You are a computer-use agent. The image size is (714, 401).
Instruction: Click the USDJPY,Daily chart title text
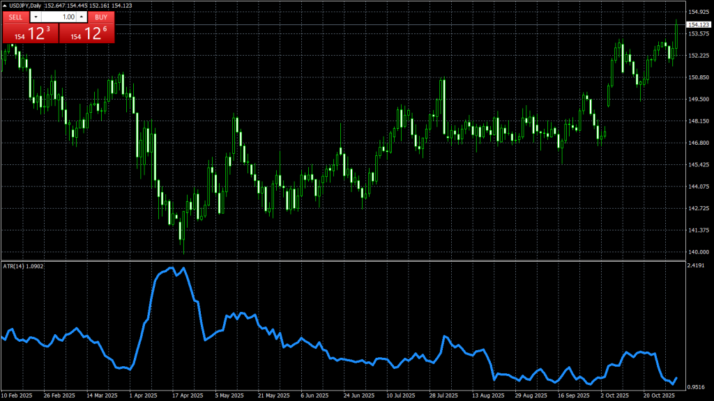[26, 6]
